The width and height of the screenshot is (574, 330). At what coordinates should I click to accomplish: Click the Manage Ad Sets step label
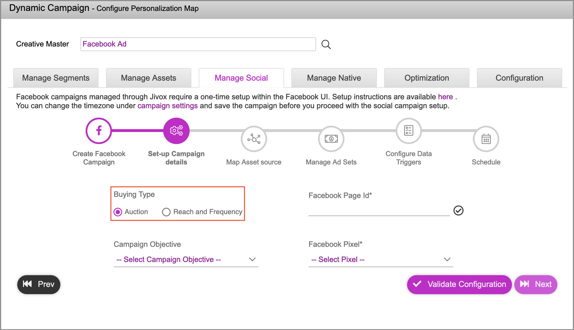(x=331, y=162)
